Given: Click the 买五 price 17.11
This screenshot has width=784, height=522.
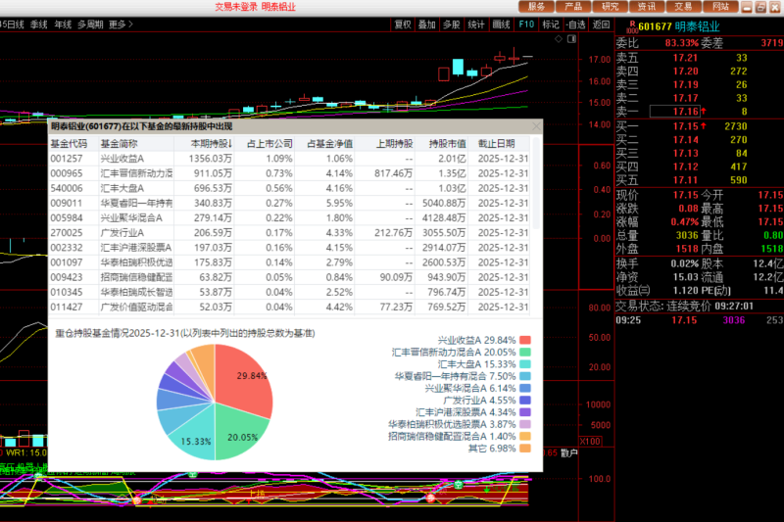Looking at the screenshot, I should click(x=685, y=180).
